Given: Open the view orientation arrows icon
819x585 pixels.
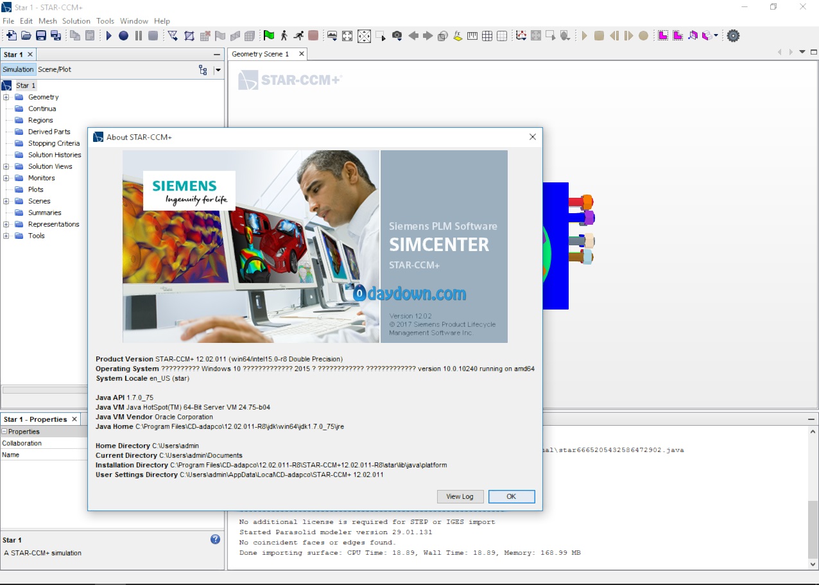Looking at the screenshot, I should coord(364,36).
